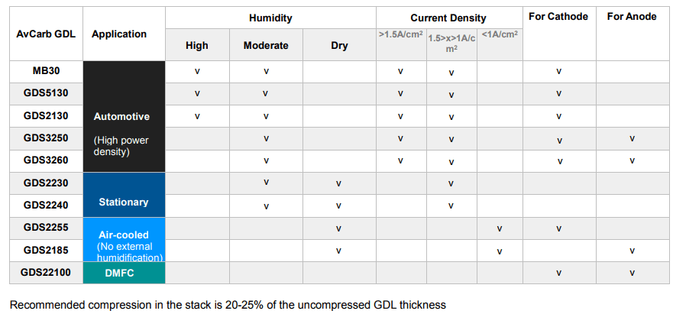Select the teal DMFC application cell
This screenshot has width=673, height=314.
[124, 273]
